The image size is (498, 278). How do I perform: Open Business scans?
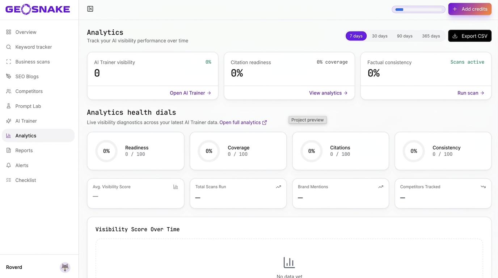coord(38,62)
